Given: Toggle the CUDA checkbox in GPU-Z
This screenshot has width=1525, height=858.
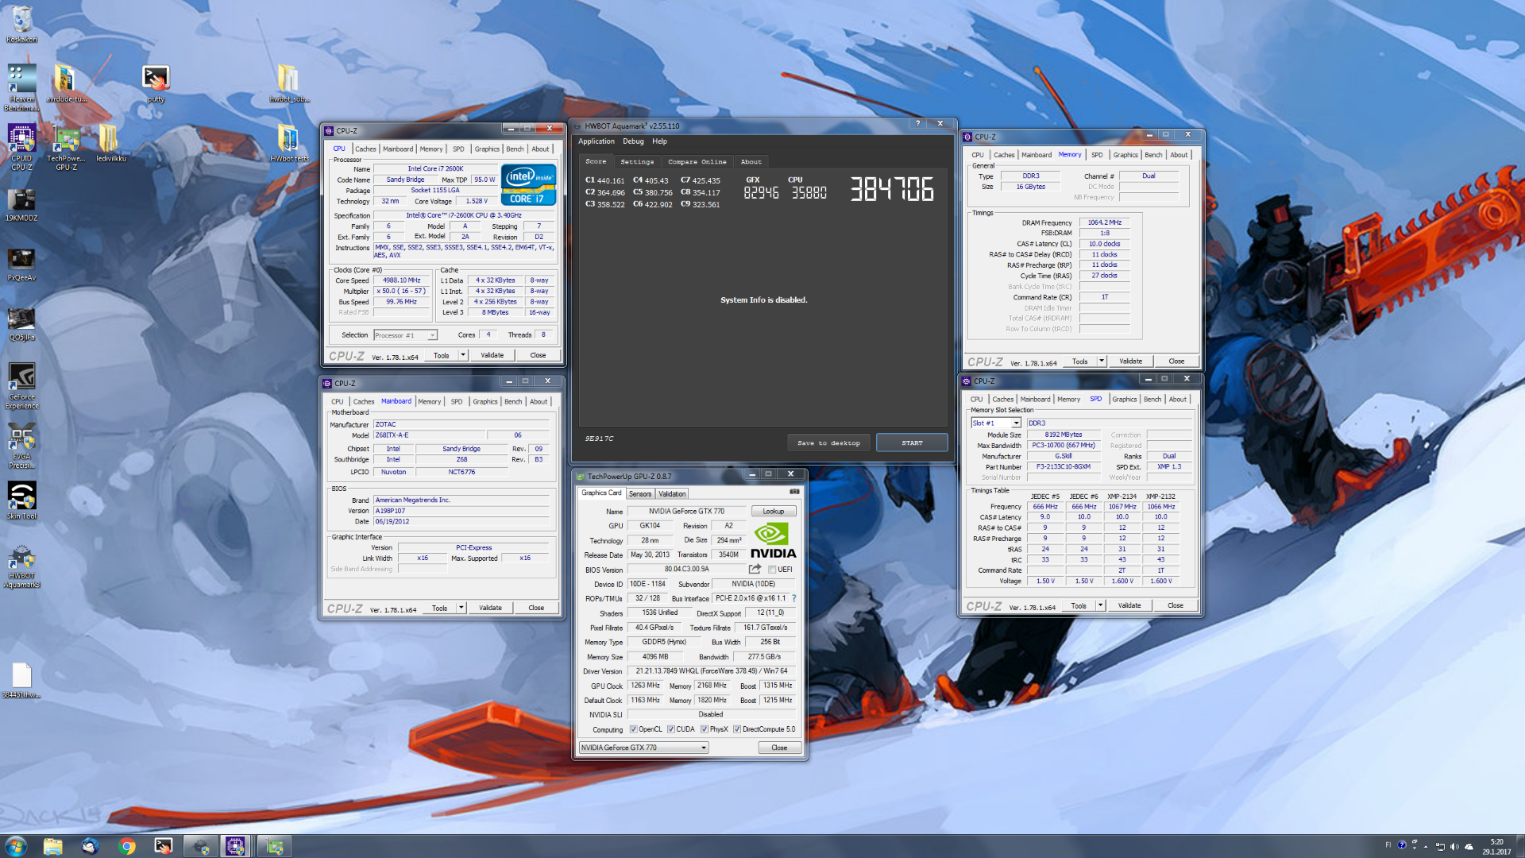Looking at the screenshot, I should click(x=671, y=729).
